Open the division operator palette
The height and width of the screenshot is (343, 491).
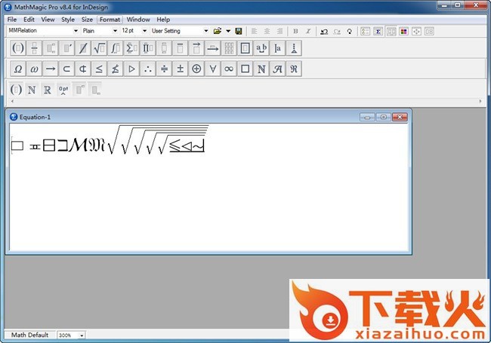point(164,69)
